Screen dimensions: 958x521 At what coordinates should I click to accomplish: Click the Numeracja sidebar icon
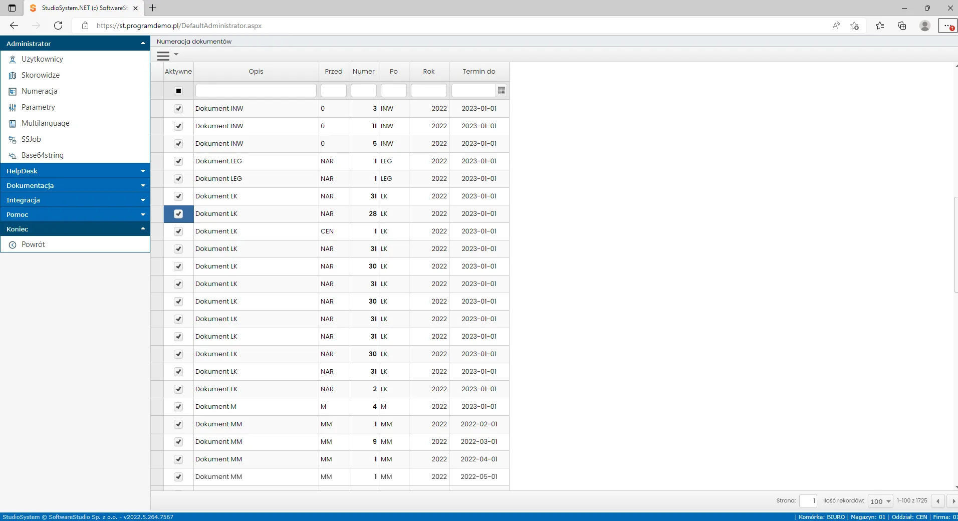pyautogui.click(x=13, y=91)
